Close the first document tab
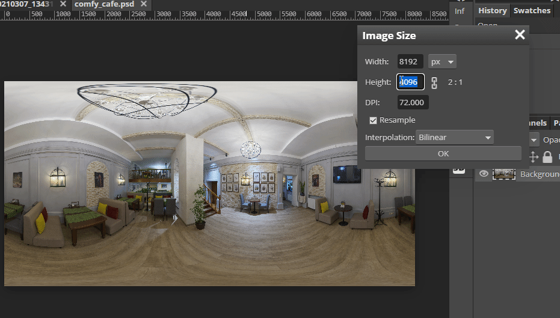This screenshot has width=560, height=318. point(63,4)
